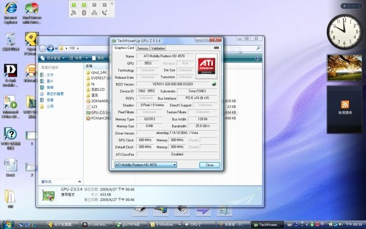The height and width of the screenshot is (229, 366).
Task: Open the NB folder icon on the desktop
Action: click(10, 198)
